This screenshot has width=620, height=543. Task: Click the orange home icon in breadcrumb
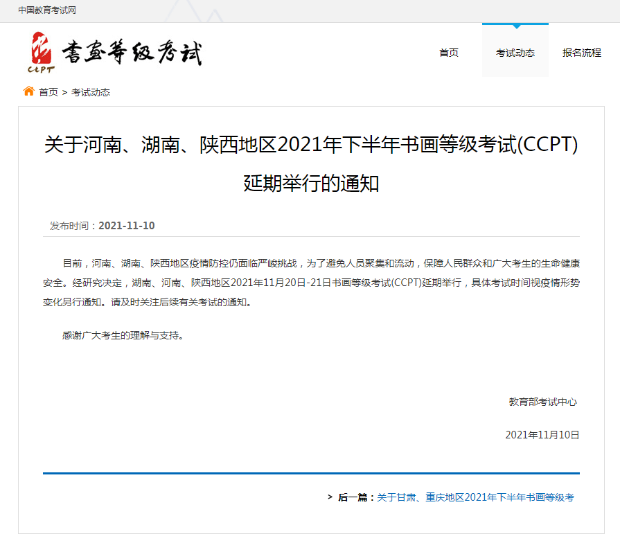[28, 91]
